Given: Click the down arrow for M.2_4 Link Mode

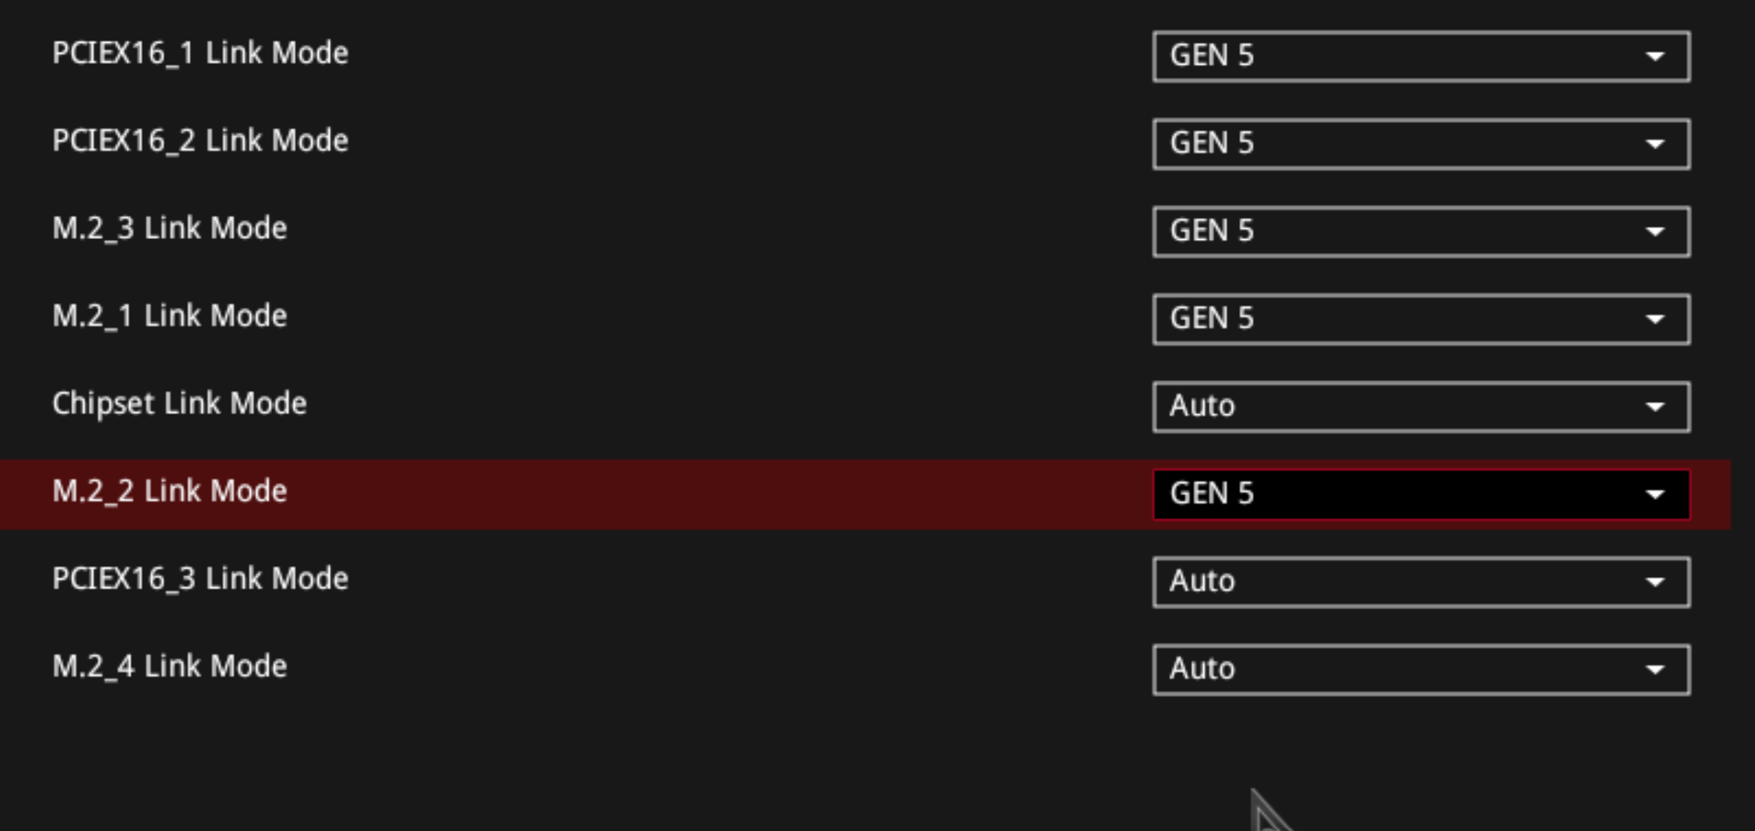Looking at the screenshot, I should pyautogui.click(x=1654, y=670).
